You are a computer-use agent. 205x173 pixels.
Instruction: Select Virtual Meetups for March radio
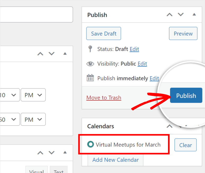(91, 144)
